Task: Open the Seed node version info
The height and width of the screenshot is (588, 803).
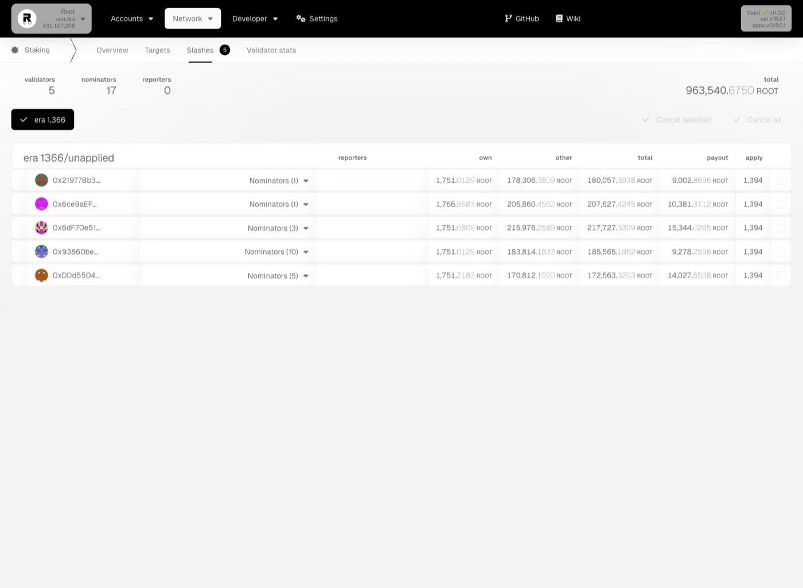Action: point(766,19)
